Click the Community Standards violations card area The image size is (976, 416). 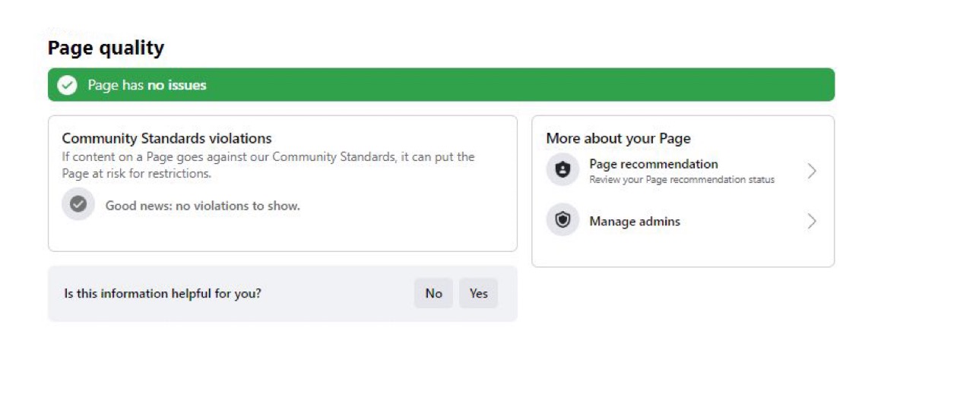(x=283, y=184)
